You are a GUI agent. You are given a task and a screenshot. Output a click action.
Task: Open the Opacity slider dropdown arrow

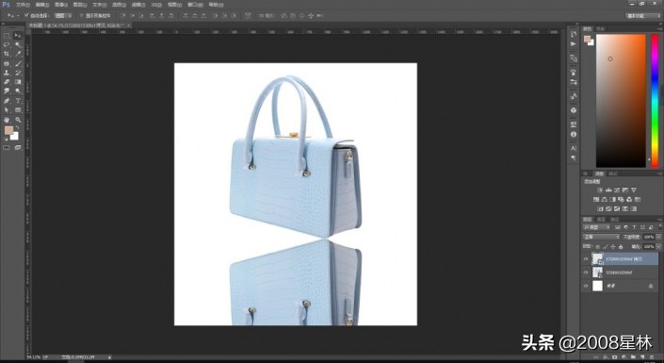tap(658, 237)
